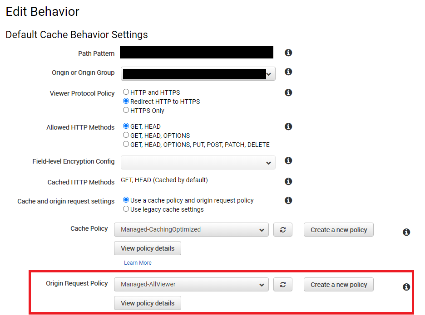Expand Origin Request Policy Managed-AllViewer dropdown
The height and width of the screenshot is (315, 425).
click(x=191, y=285)
